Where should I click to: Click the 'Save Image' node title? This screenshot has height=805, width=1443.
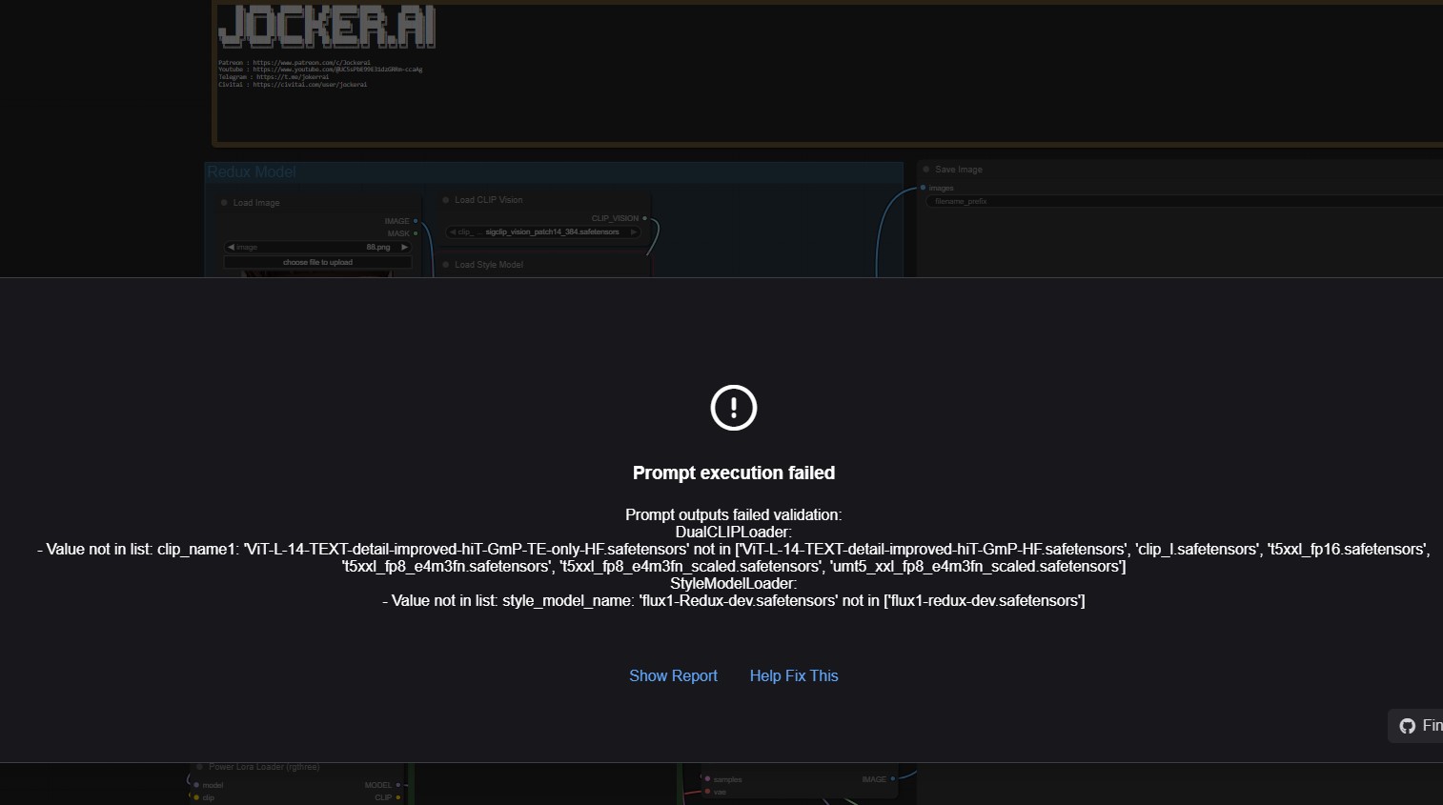959,170
